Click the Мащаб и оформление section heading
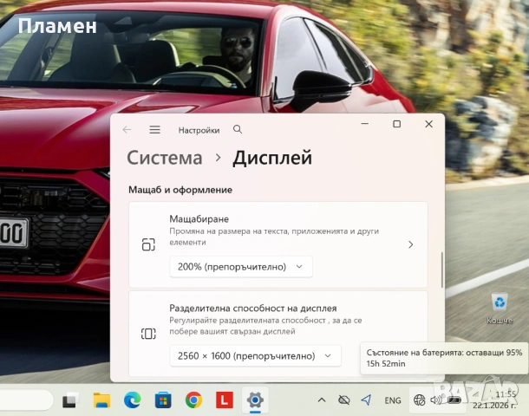 click(x=180, y=190)
